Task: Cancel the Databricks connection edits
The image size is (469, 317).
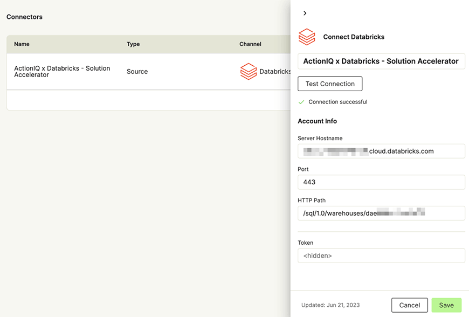Action: [x=410, y=305]
